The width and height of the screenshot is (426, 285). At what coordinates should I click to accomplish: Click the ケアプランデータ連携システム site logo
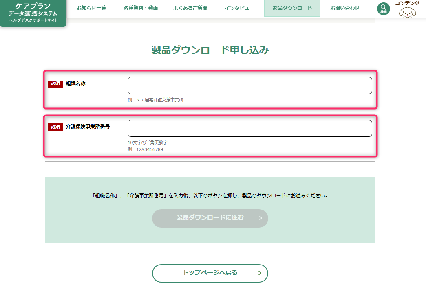point(33,13)
